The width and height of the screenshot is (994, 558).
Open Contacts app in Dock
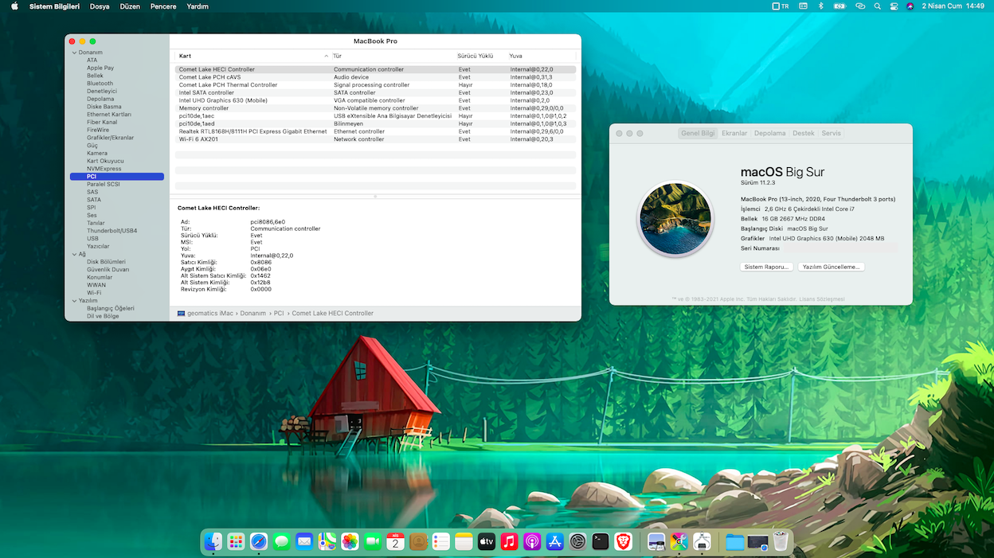click(418, 542)
